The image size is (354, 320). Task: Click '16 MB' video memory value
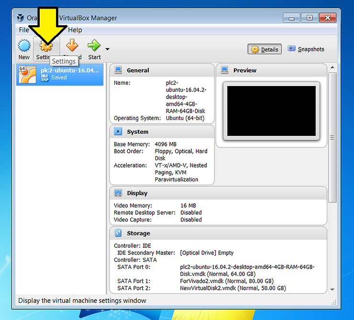coord(188,206)
